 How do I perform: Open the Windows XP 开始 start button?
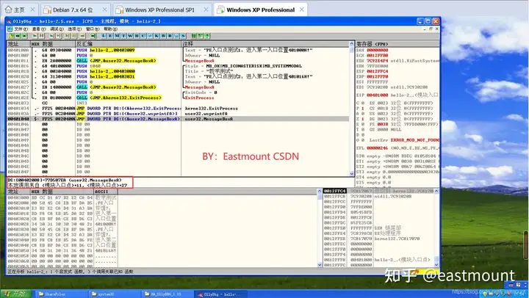click(15, 294)
